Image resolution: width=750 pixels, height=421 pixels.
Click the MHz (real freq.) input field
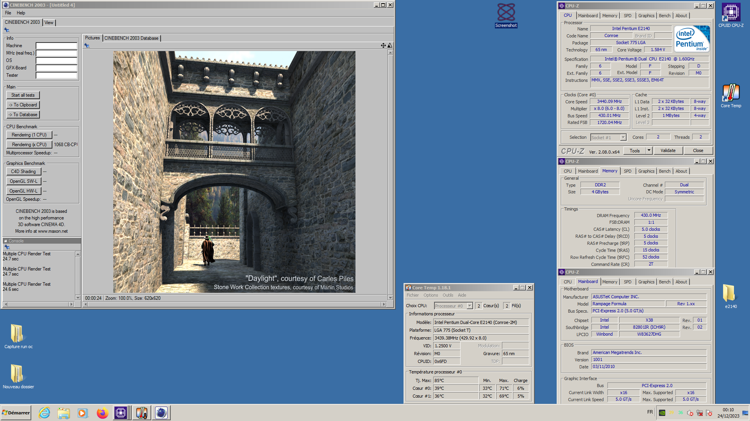pyautogui.click(x=57, y=53)
